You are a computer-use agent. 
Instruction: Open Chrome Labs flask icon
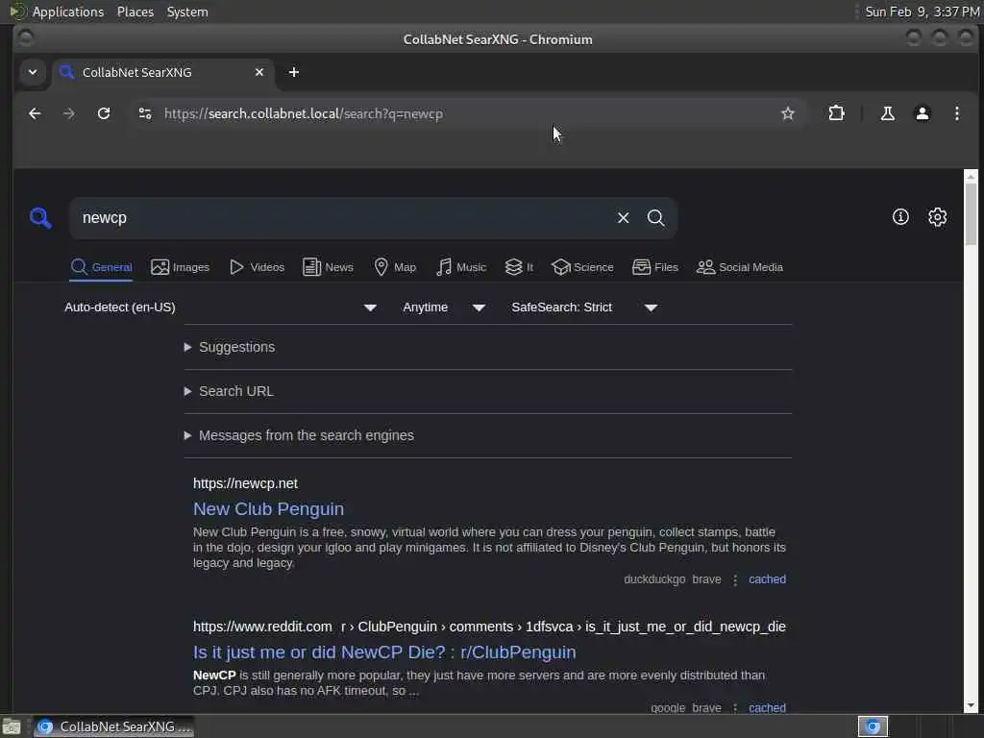click(887, 113)
